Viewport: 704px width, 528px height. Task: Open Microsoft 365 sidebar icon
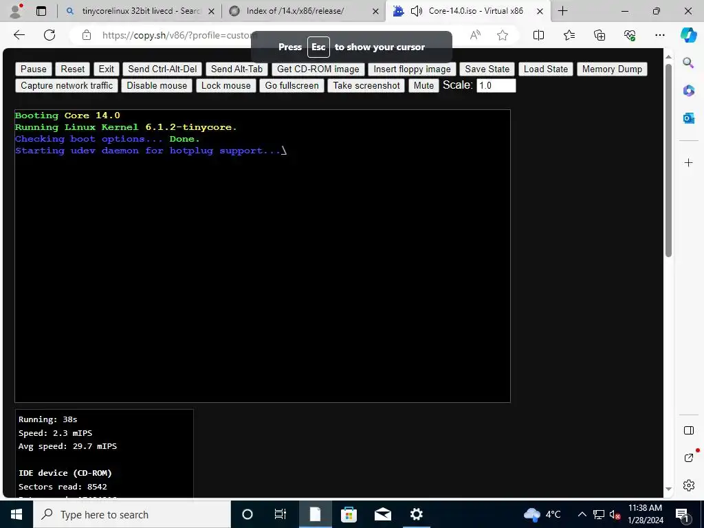point(688,91)
